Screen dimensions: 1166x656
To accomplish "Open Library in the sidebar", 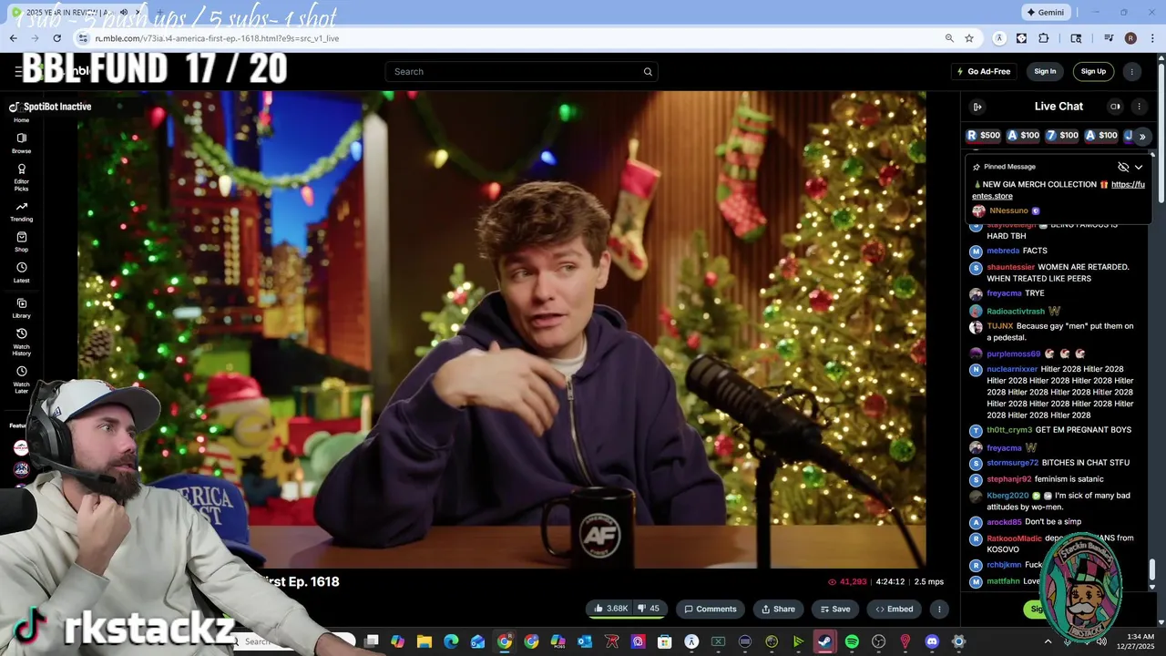I will pos(21,308).
